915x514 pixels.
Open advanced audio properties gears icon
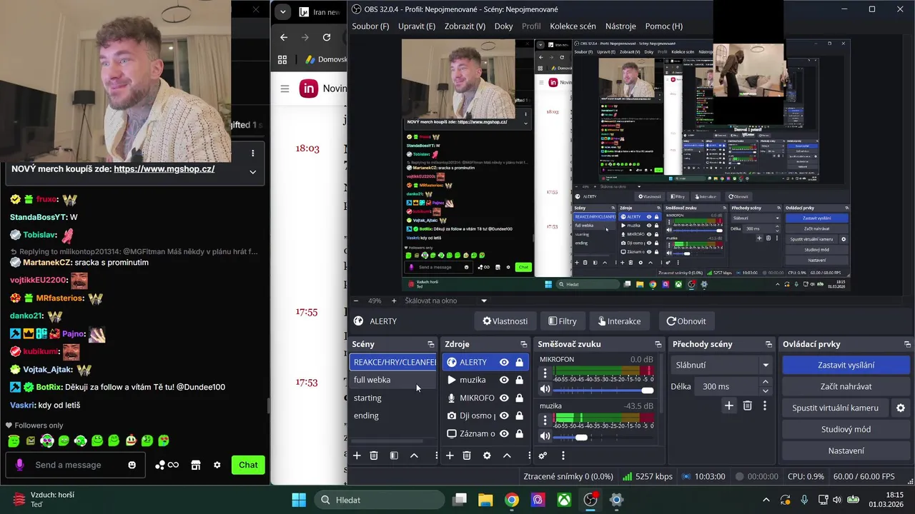(543, 455)
